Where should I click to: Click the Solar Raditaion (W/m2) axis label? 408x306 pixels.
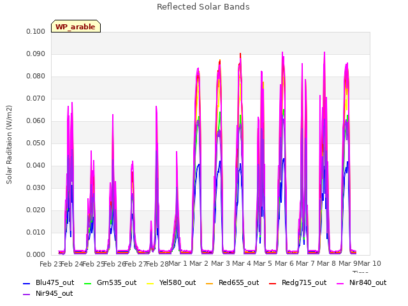[9, 145]
